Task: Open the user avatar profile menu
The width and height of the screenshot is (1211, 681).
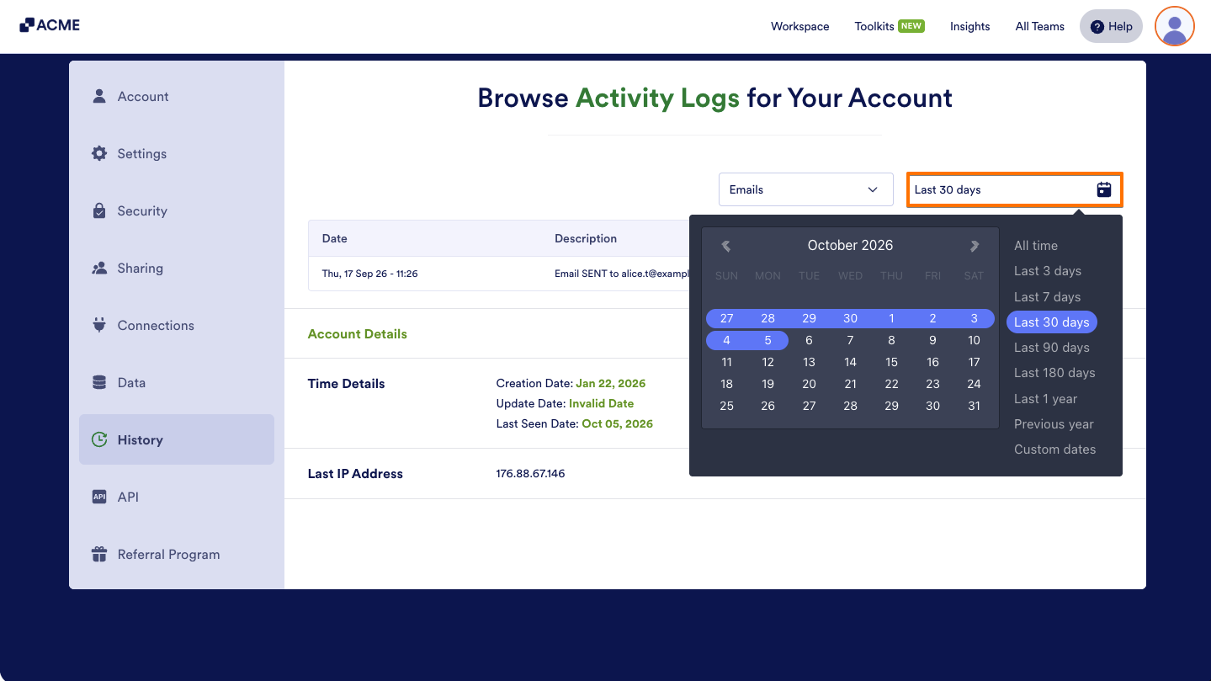Action: tap(1175, 26)
